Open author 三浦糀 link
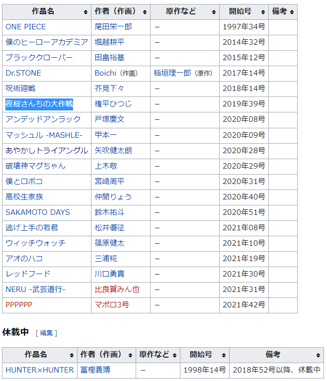Screen dimensions: 327x381 pos(106,259)
